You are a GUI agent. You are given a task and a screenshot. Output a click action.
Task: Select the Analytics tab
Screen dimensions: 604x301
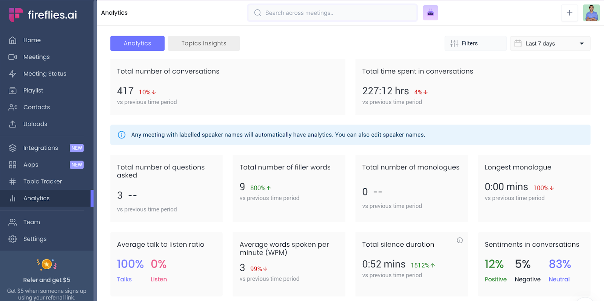(x=137, y=43)
